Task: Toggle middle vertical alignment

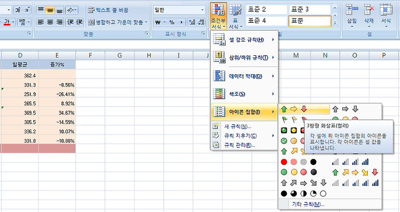Action: (50, 10)
